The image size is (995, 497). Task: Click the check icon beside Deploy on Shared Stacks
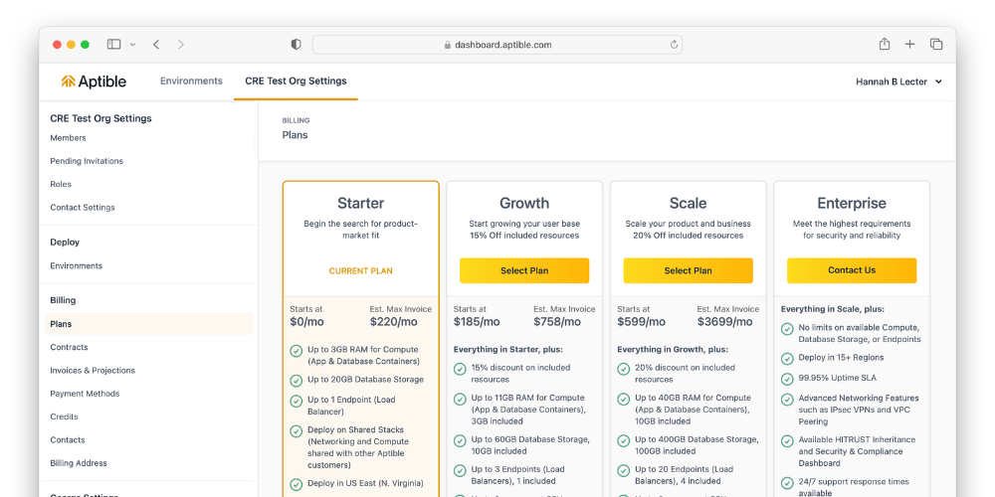point(296,431)
